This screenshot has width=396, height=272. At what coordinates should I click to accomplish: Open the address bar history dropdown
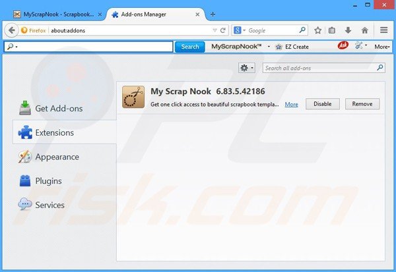coord(214,30)
